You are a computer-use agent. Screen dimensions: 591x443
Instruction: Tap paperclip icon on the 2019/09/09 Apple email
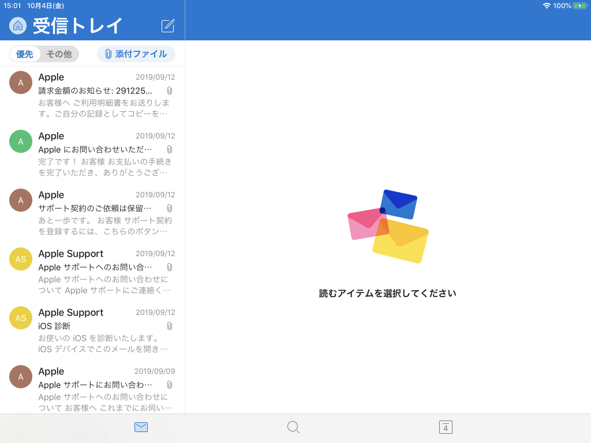[x=170, y=385]
